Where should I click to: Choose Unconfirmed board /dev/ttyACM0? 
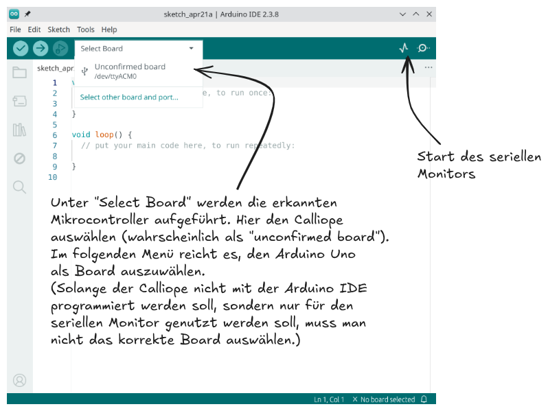(139, 71)
